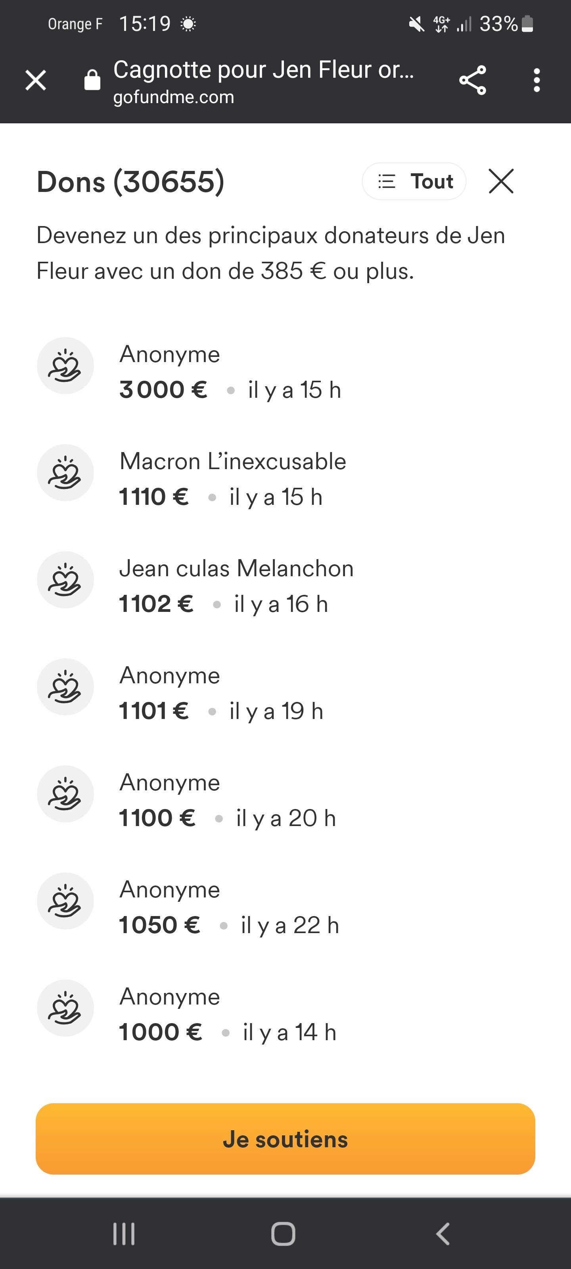571x1269 pixels.
Task: Tap the 3000 € anonymous donor heart icon
Action: 65,366
